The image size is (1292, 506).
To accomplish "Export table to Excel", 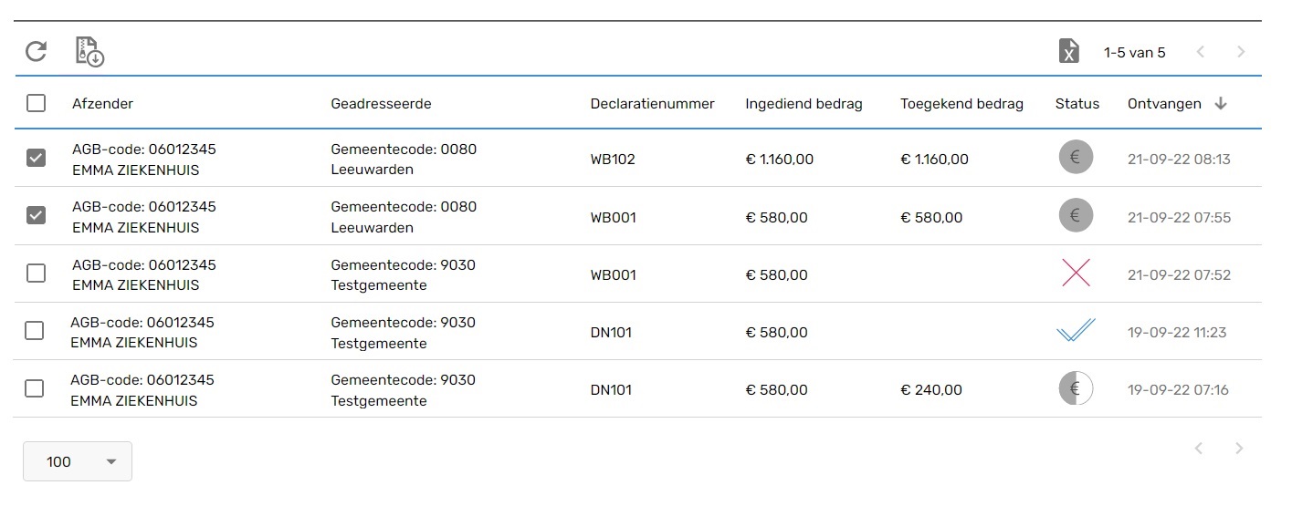I will coord(1068,52).
